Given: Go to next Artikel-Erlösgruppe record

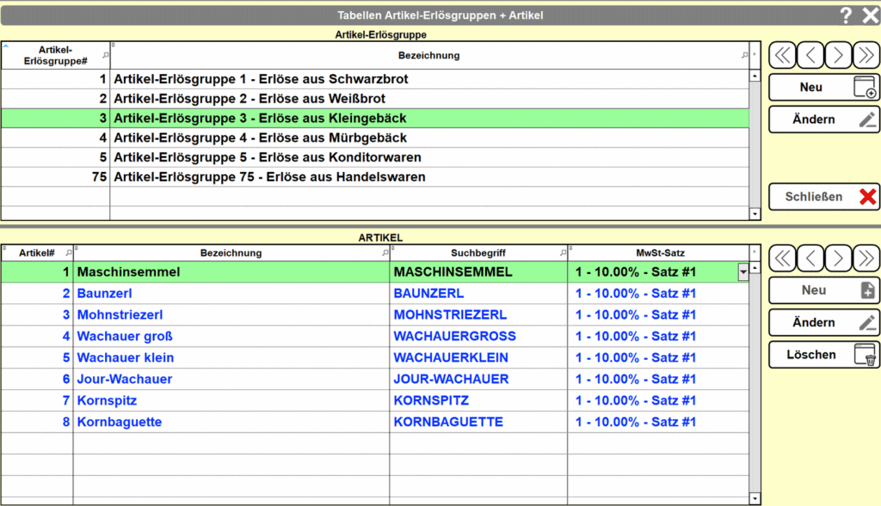Looking at the screenshot, I should coord(838,55).
